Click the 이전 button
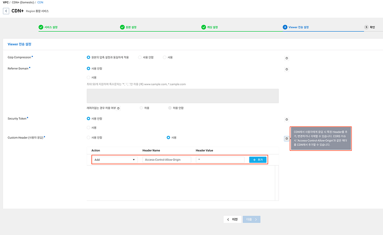Screen dimensions: 383x235 pyautogui.click(x=232, y=219)
